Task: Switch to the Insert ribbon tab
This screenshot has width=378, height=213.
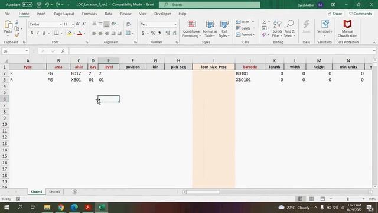Action: pyautogui.click(x=41, y=14)
